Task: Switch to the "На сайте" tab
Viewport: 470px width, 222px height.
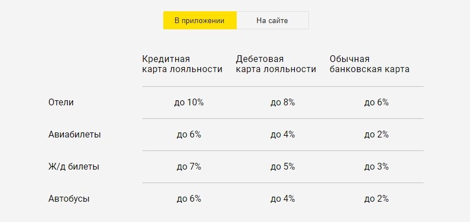Action: 272,20
